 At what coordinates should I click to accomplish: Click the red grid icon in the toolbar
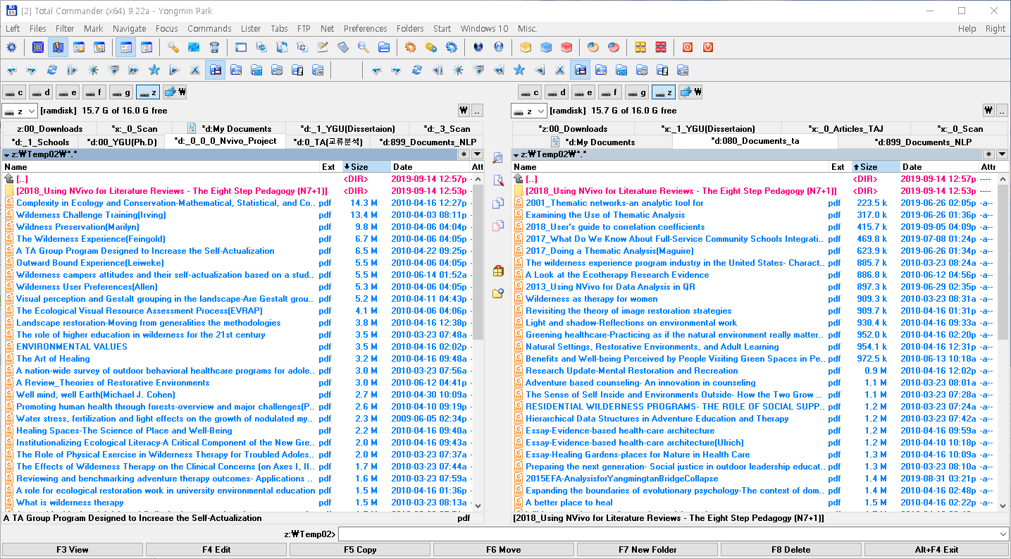tap(661, 48)
